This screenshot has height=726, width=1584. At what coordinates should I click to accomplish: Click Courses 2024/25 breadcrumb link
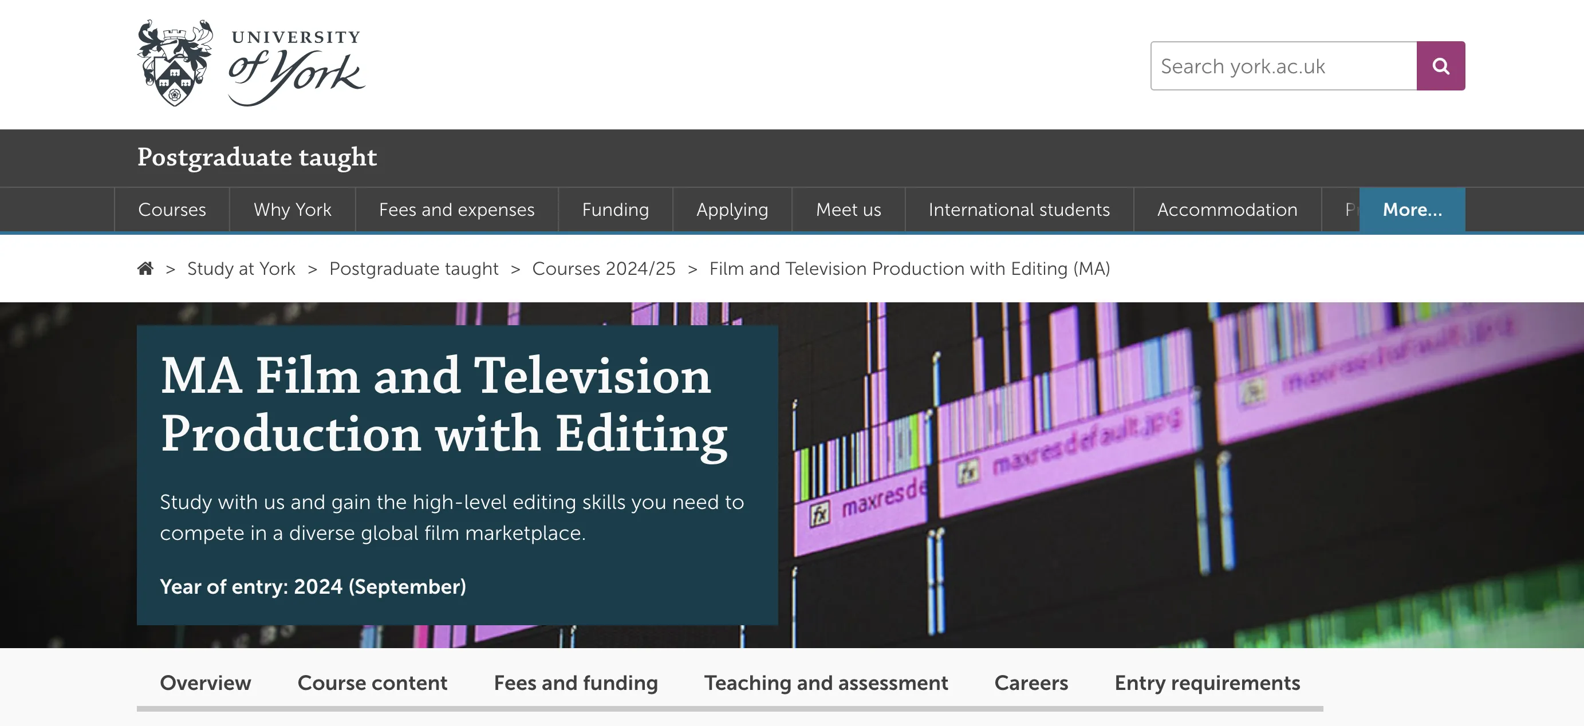point(603,269)
